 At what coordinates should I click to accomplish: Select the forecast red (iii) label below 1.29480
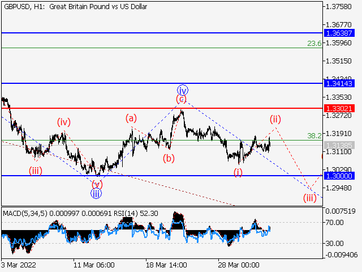tap(309, 198)
